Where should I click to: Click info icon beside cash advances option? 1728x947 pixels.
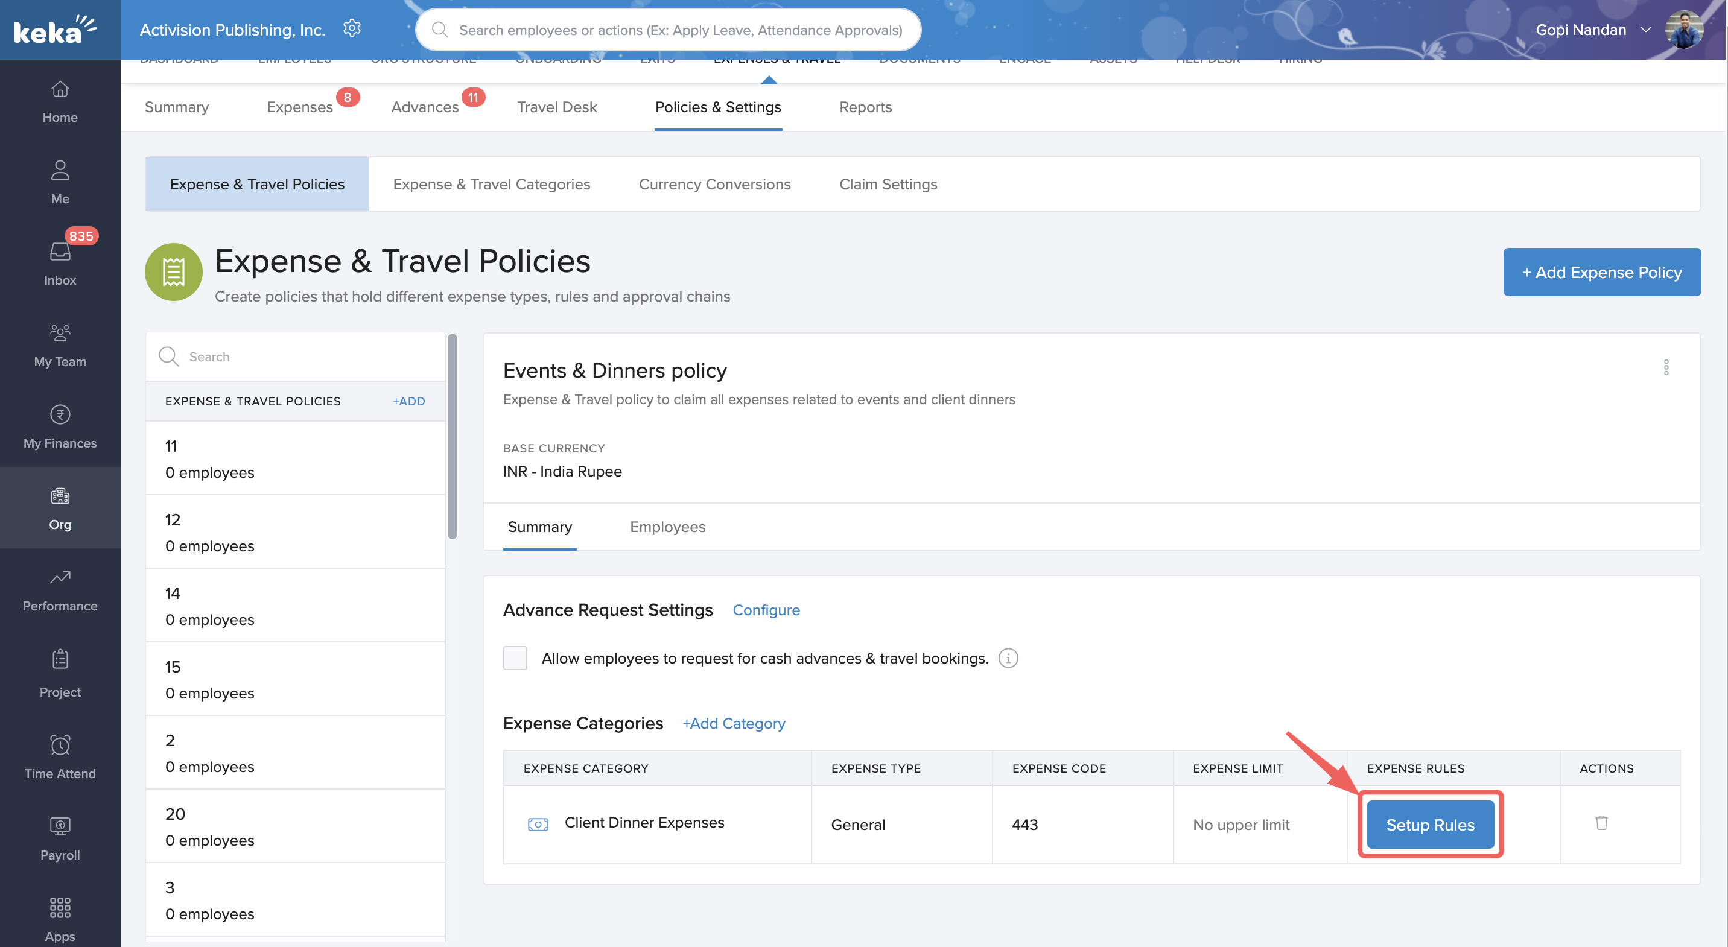(1008, 658)
